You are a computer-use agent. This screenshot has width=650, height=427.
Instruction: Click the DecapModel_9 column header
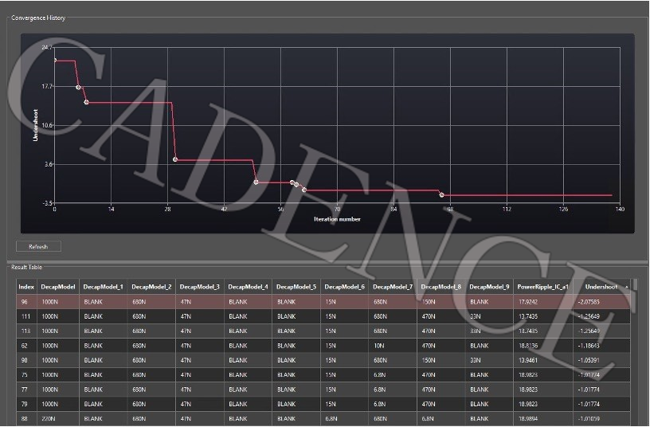coord(490,287)
